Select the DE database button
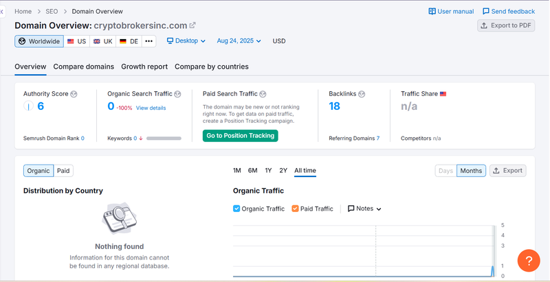 (129, 41)
